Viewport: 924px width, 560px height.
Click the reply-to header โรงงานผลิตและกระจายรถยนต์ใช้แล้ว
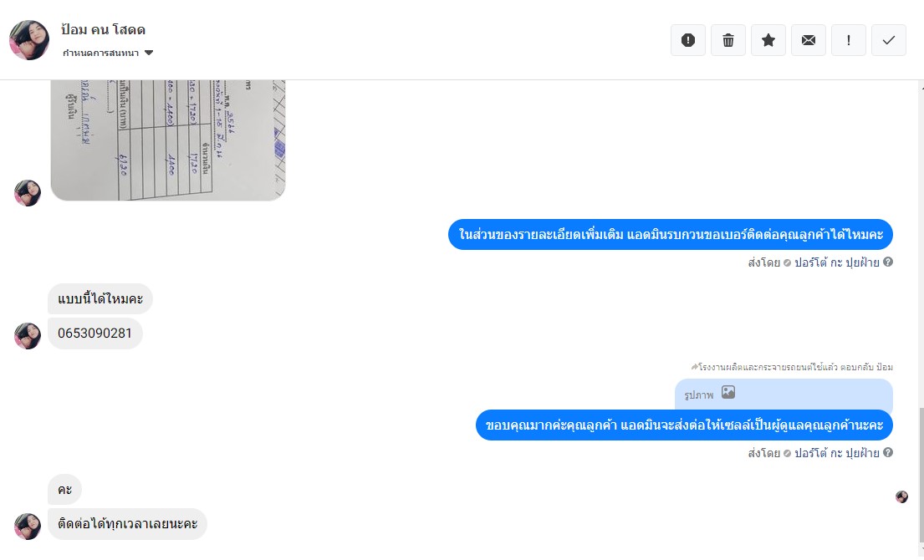point(791,367)
